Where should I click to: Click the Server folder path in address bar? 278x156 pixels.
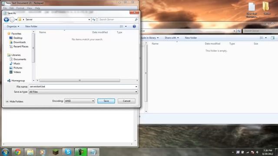point(29,19)
